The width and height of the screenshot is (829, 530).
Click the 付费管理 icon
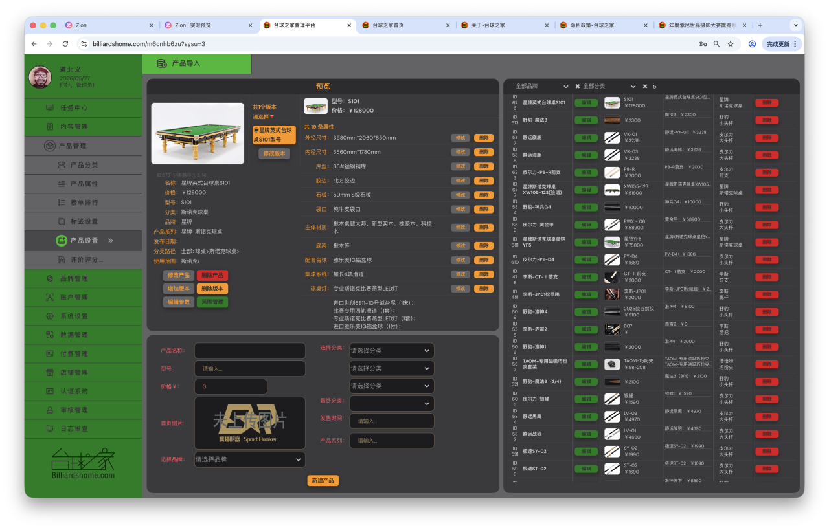pos(50,354)
